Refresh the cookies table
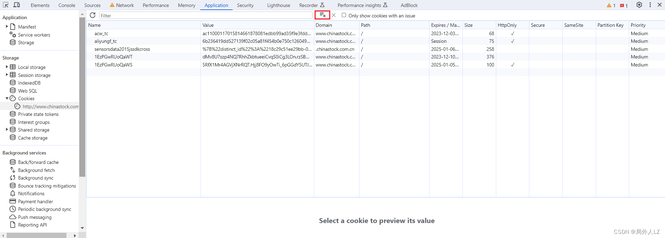The image size is (665, 238). 93,15
